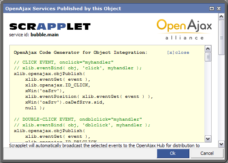The image size is (228, 163).
Task: Click the service id bubble.main text
Action: [x=34, y=35]
